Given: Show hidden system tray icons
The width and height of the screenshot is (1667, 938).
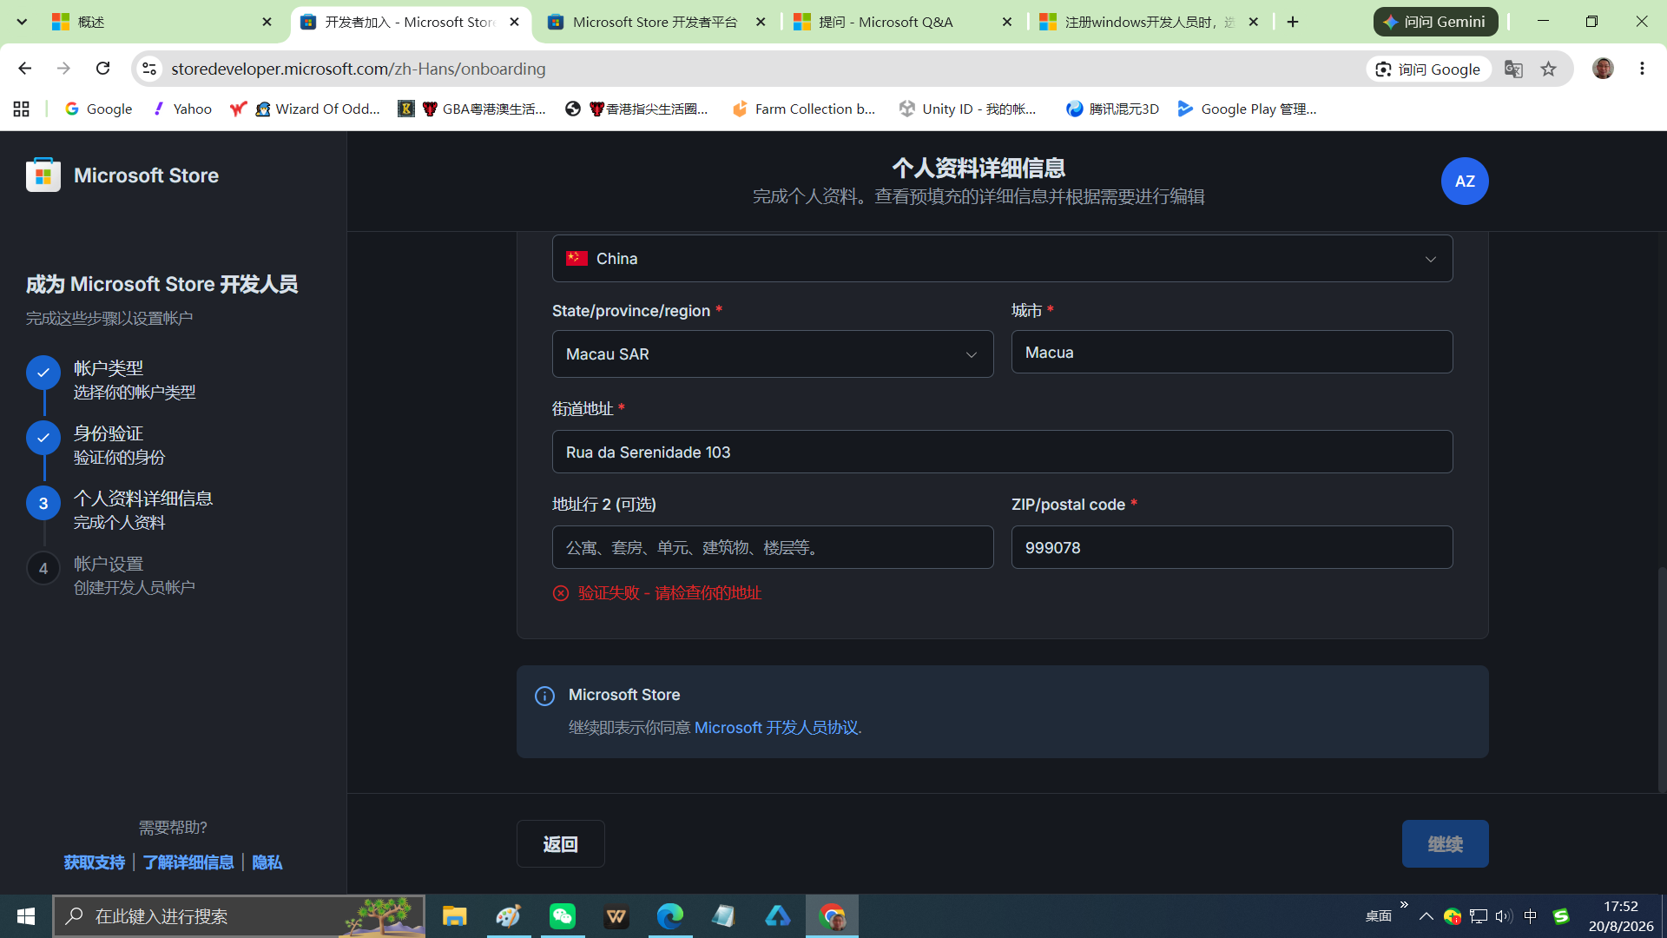Looking at the screenshot, I should click(1426, 916).
